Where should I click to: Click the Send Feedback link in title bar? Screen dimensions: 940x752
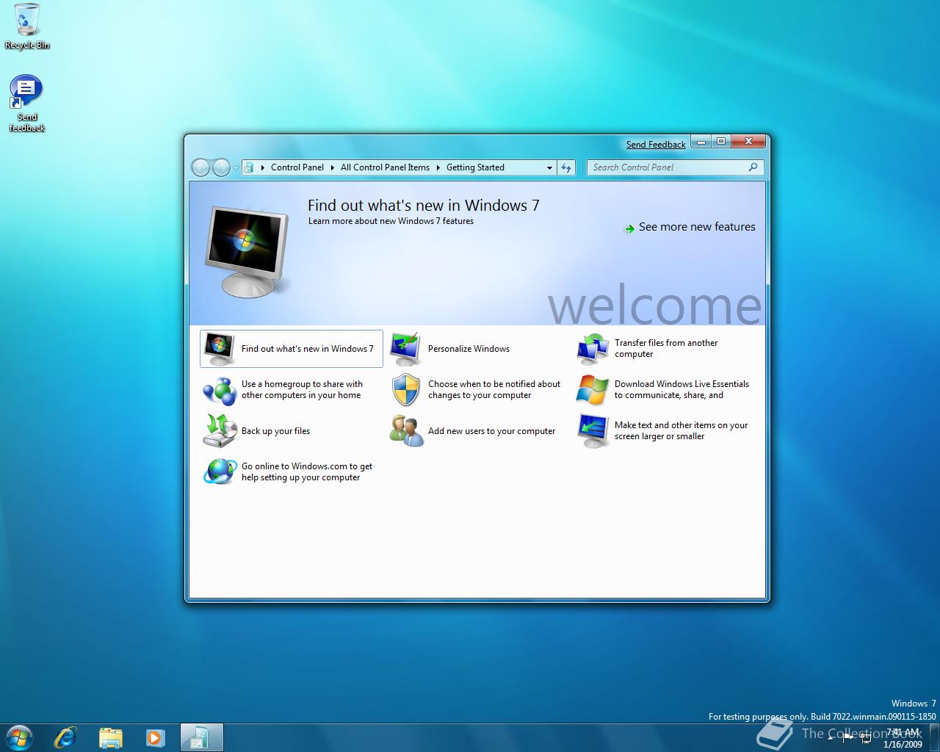click(656, 145)
